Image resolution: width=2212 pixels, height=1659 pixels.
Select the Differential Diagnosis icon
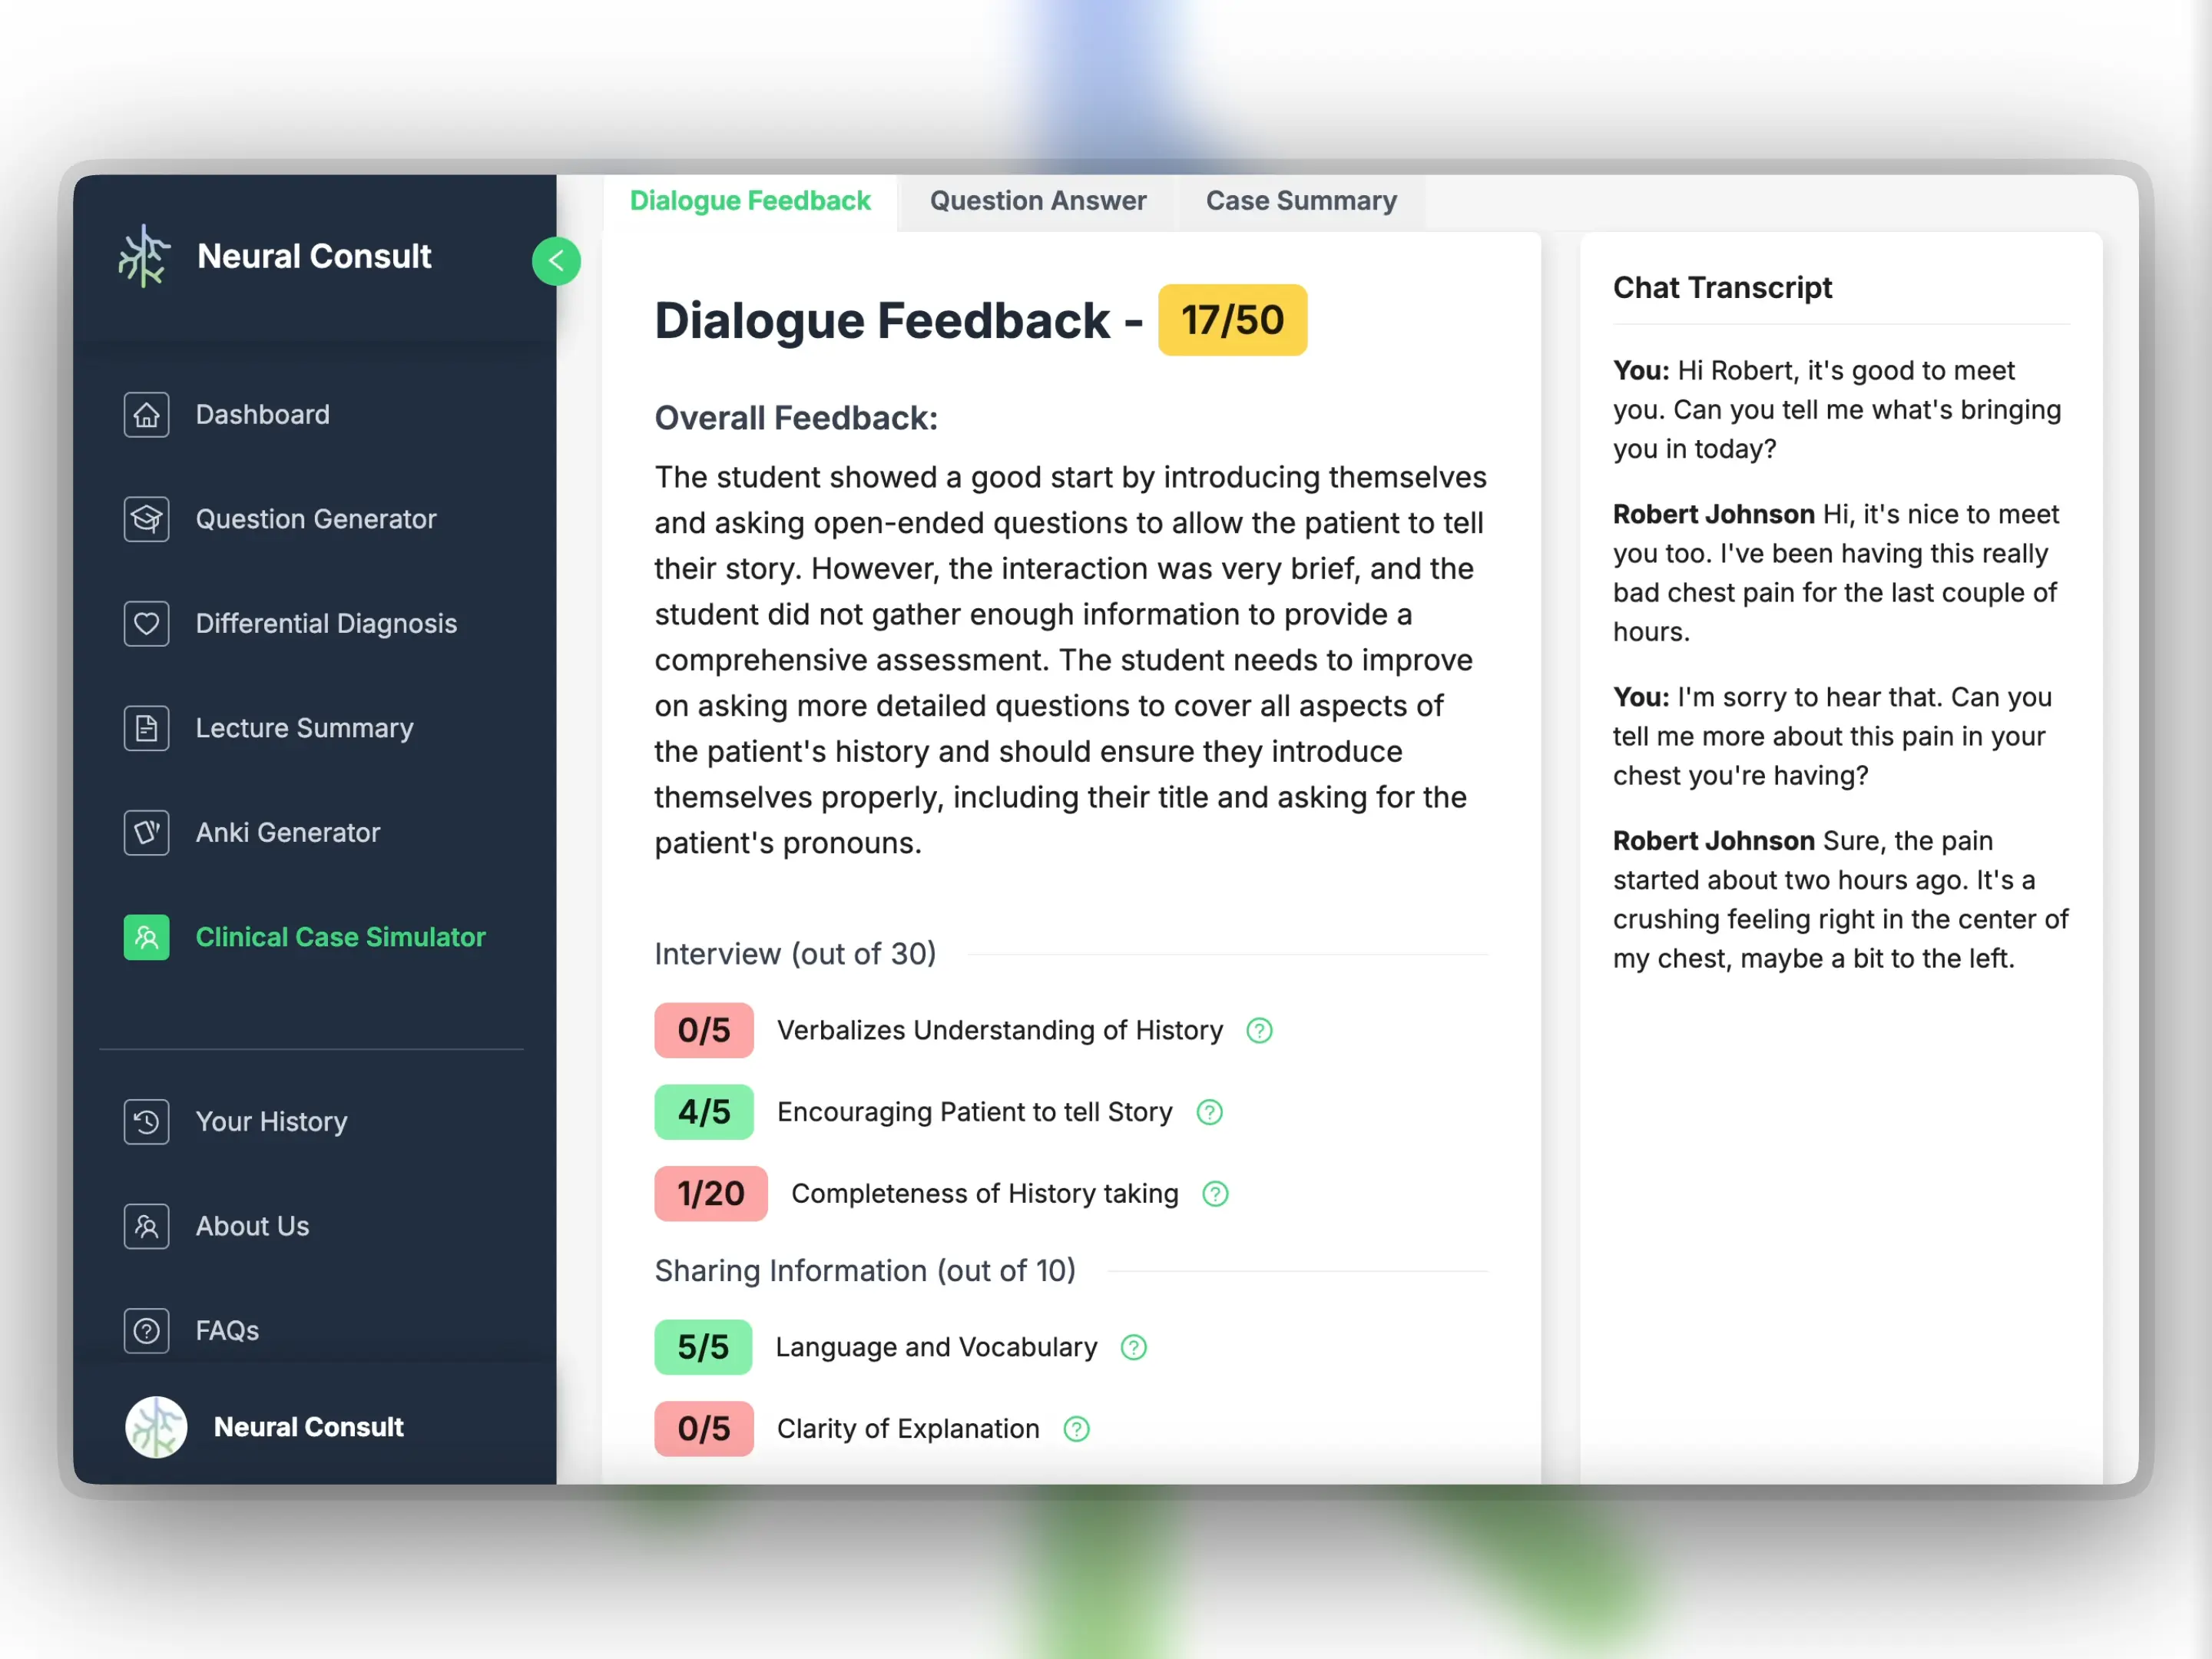pos(144,622)
